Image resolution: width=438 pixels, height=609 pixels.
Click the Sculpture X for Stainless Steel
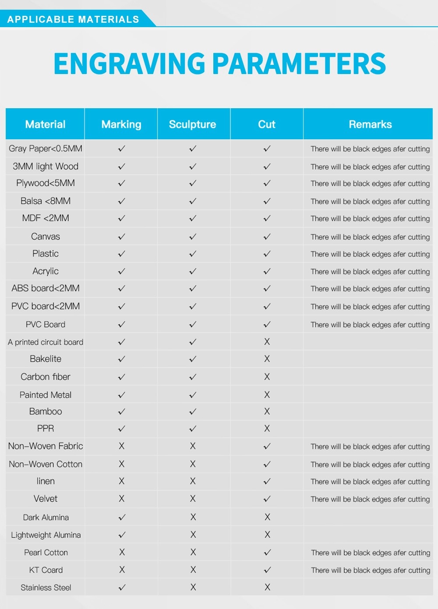(x=193, y=588)
